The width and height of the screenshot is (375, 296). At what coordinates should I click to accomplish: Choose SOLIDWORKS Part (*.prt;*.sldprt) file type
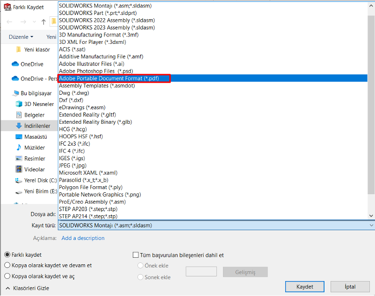213,13
